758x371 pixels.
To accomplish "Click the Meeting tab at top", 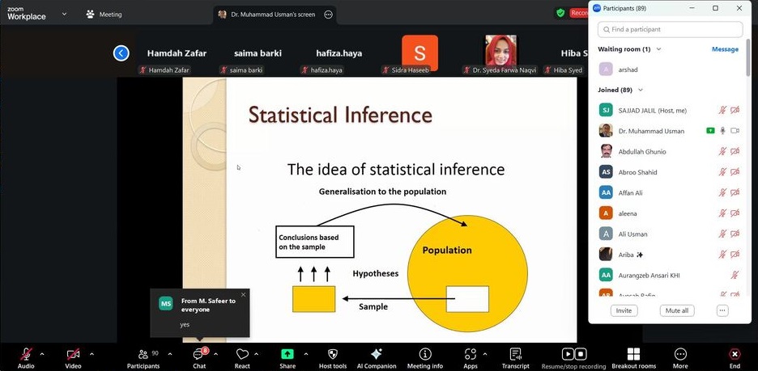I will (x=104, y=15).
